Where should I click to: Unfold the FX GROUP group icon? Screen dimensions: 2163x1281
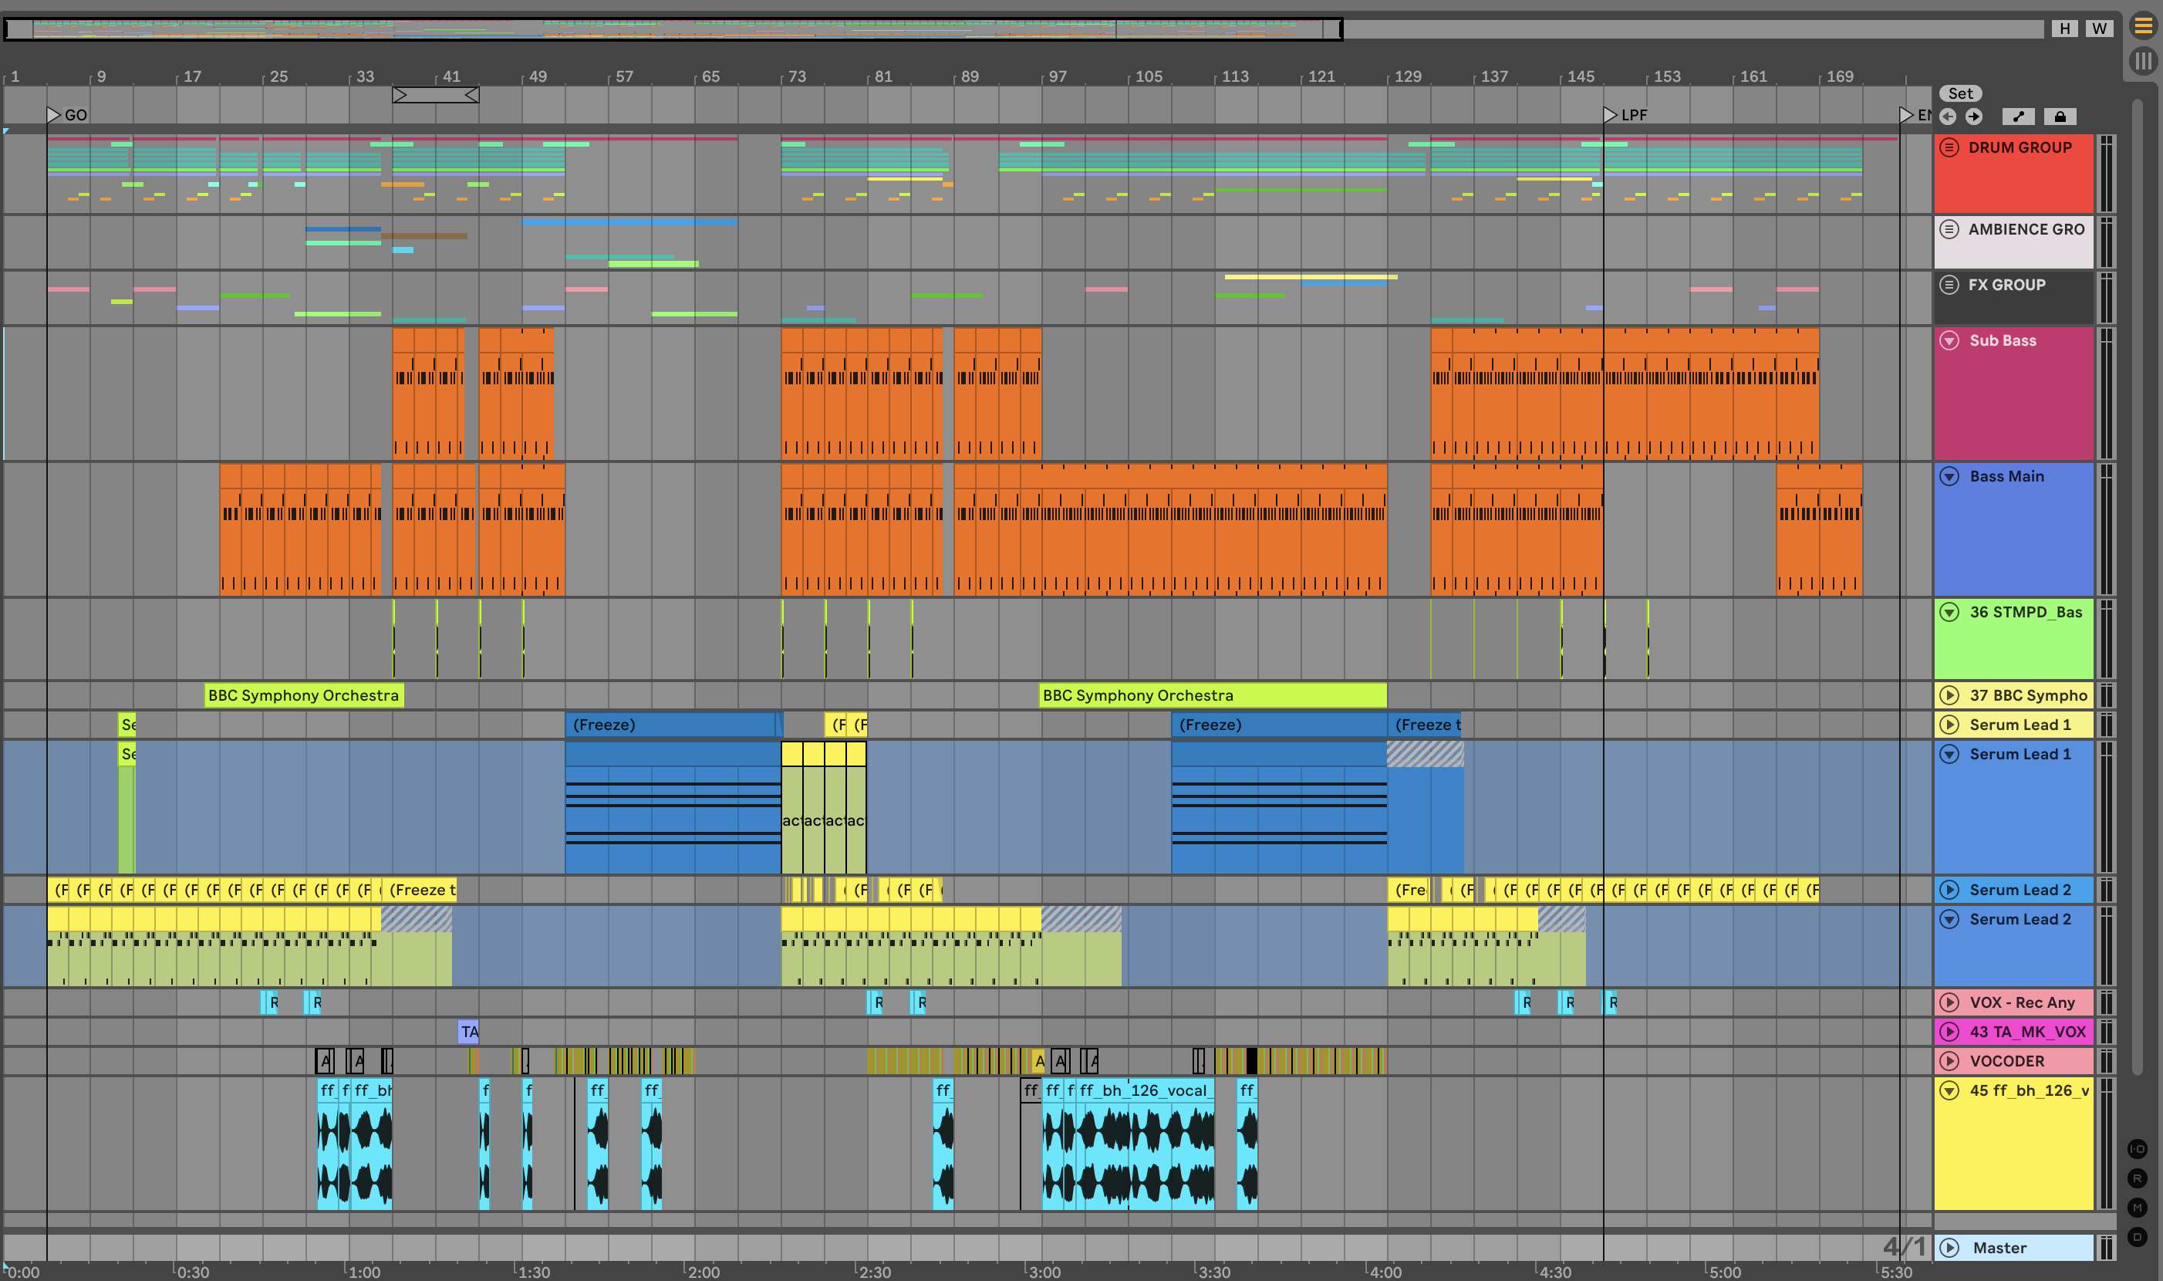pyautogui.click(x=1949, y=285)
